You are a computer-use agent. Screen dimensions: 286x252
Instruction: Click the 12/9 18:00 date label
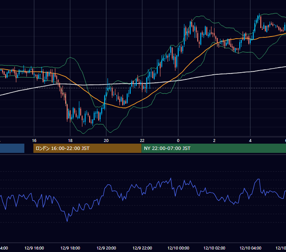(70, 248)
